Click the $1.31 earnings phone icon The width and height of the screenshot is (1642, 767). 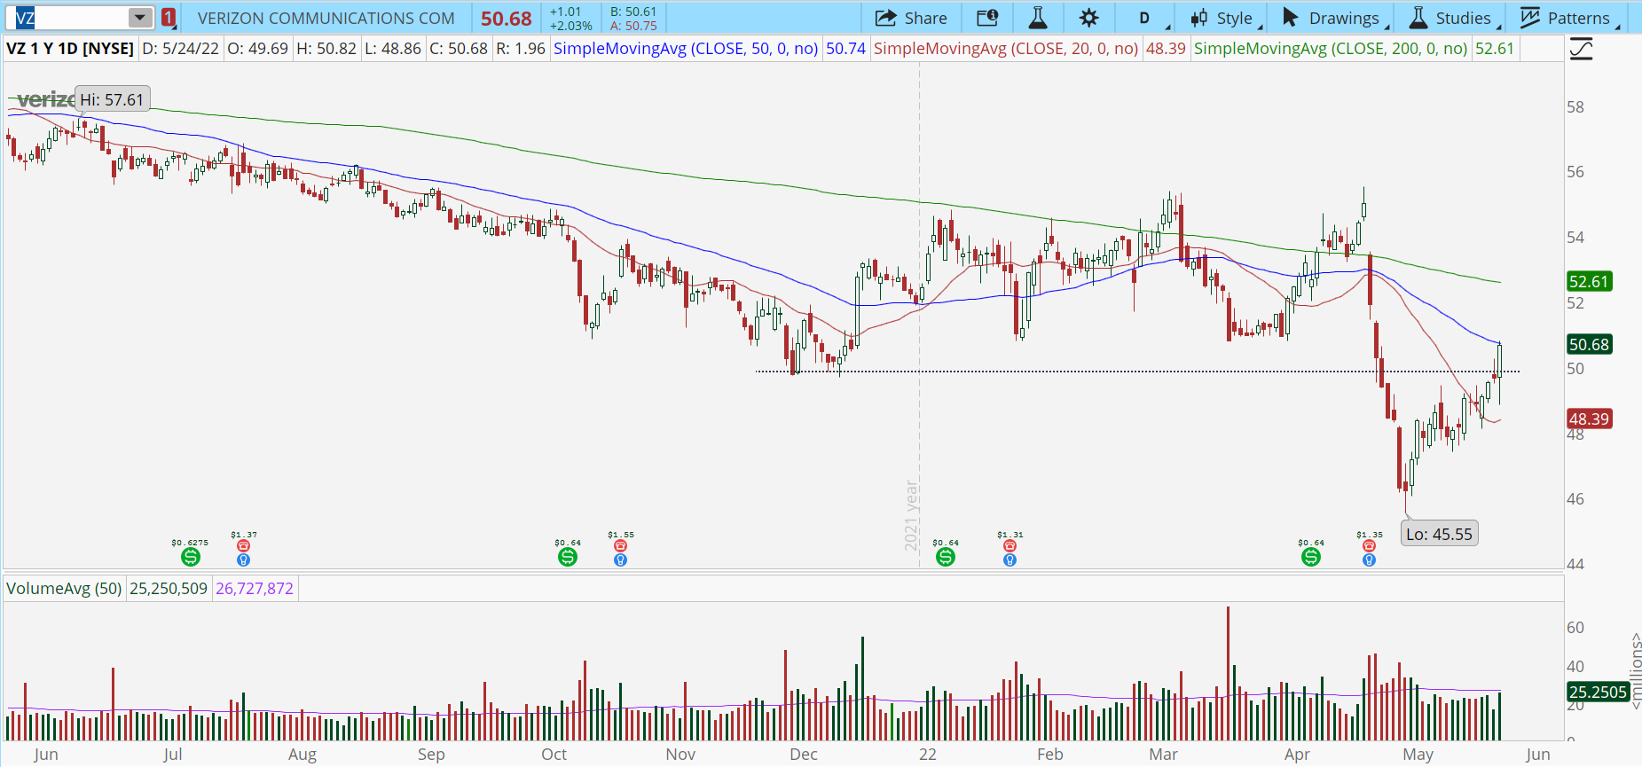[1010, 546]
